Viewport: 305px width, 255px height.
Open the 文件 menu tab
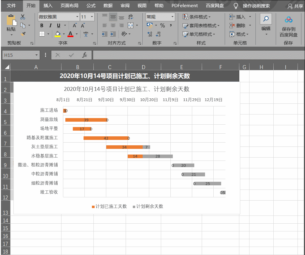click(11, 6)
